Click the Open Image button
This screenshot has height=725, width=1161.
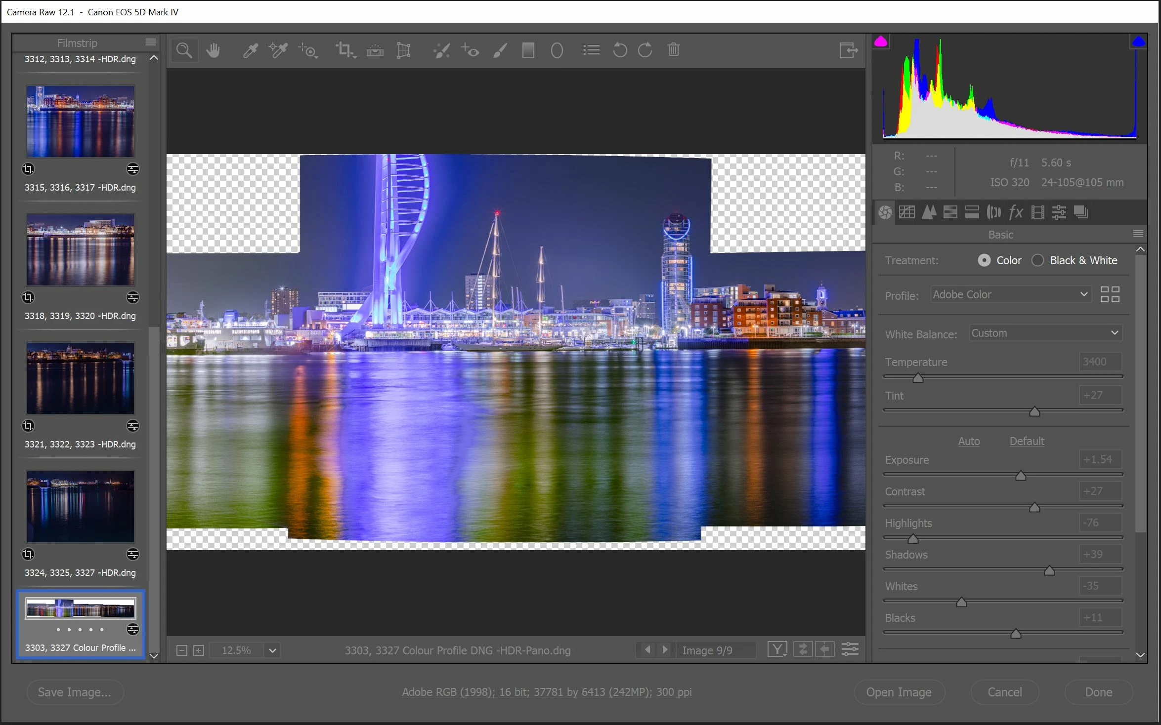pyautogui.click(x=899, y=692)
